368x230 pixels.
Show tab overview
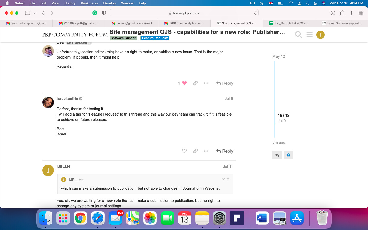(x=361, y=13)
